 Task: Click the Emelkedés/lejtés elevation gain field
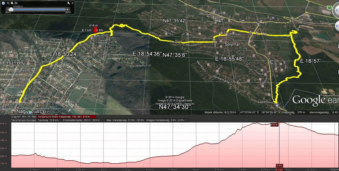(81, 120)
